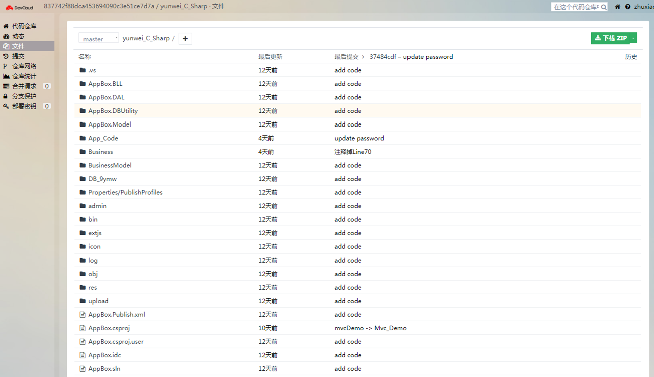Click the folder icon beside bin

click(x=83, y=219)
